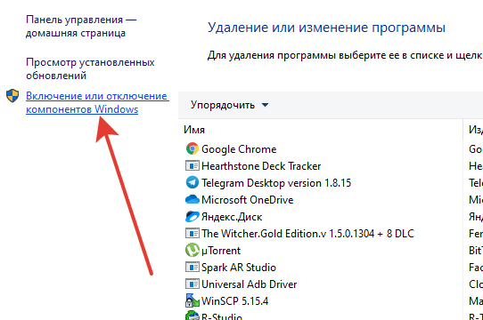Screen dimensions: 483x320
Task: Select Spark AR Studio entry
Action: click(239, 268)
